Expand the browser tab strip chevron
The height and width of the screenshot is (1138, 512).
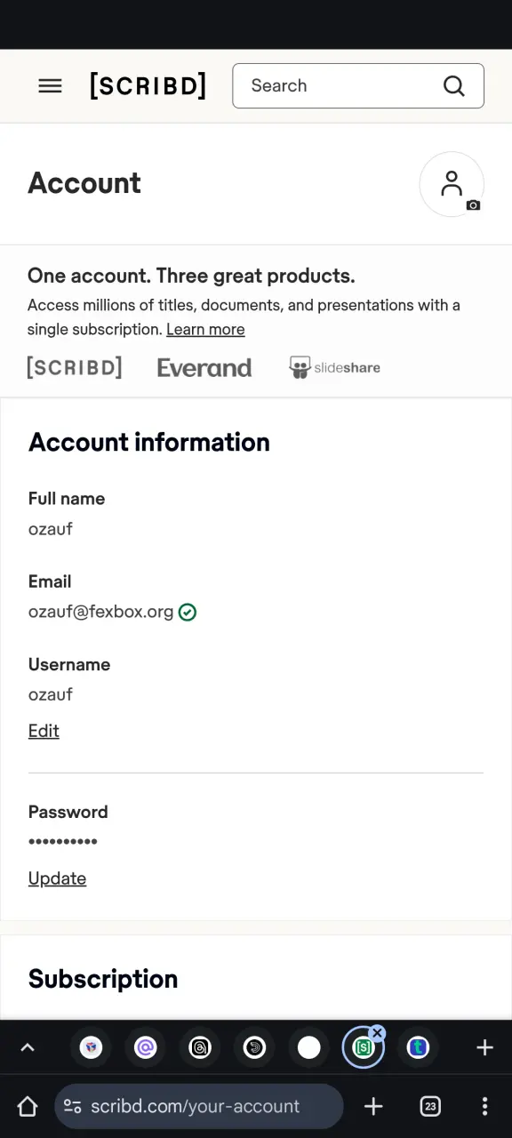pos(28,1047)
